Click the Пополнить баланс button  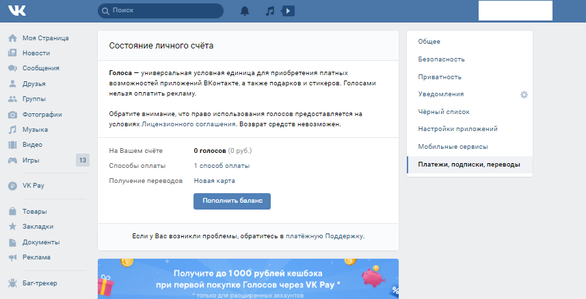232,201
